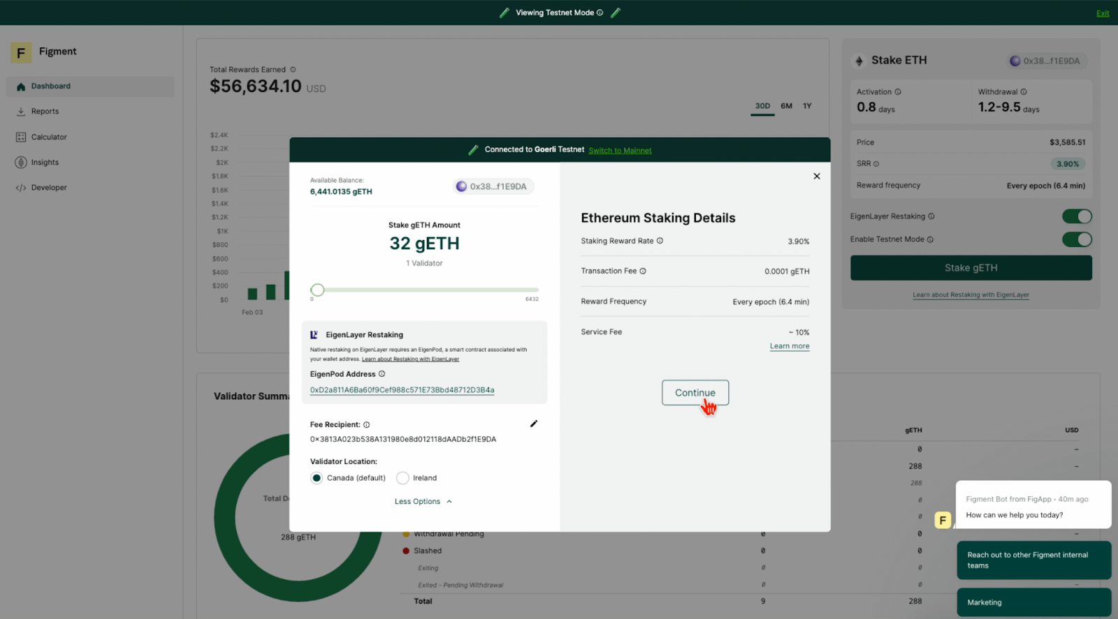Click the stake amount slider handle
The height and width of the screenshot is (619, 1118).
(x=317, y=290)
